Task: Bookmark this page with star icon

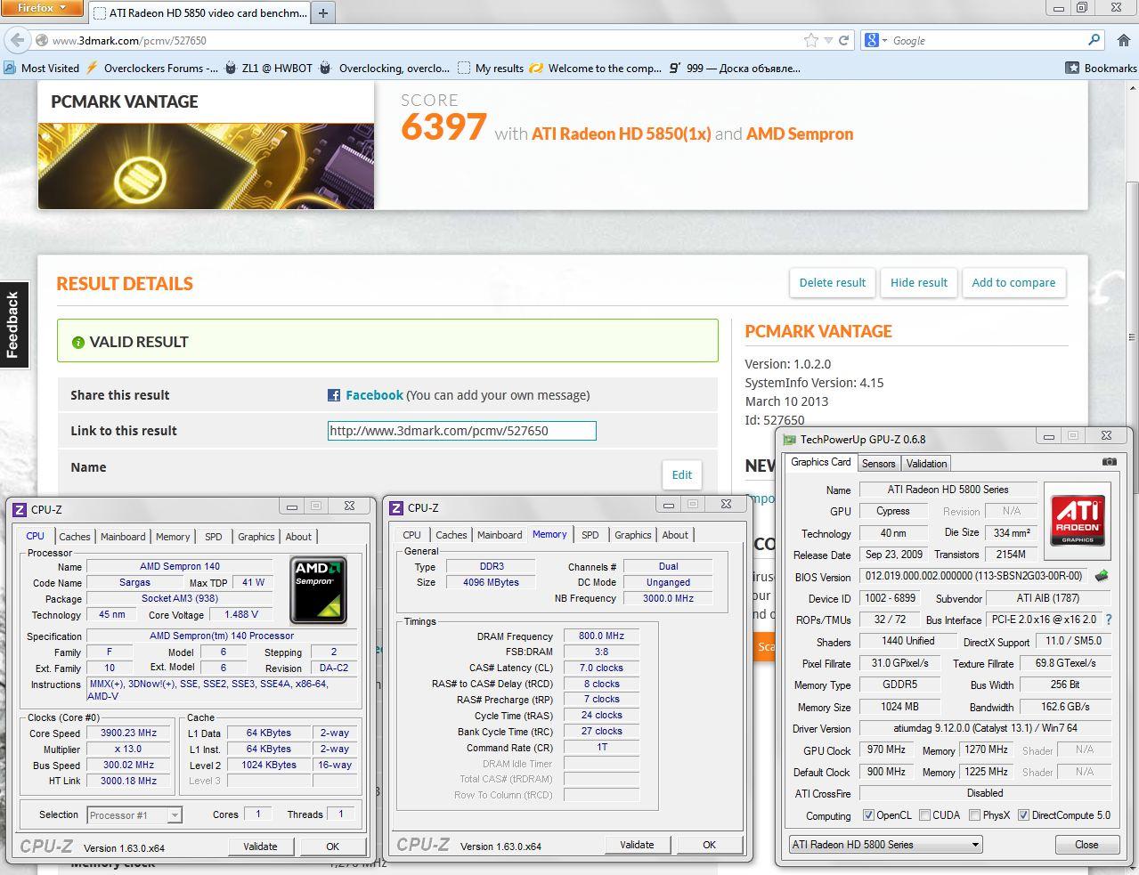Action: (810, 40)
